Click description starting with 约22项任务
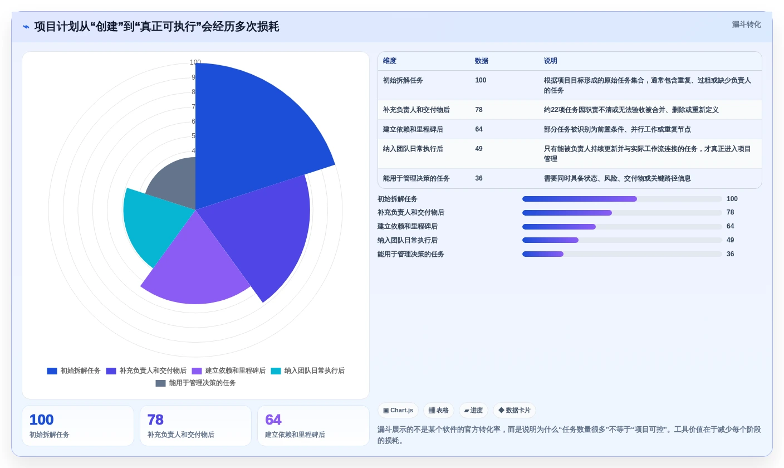Screen dimensions: 784x468 [x=631, y=110]
